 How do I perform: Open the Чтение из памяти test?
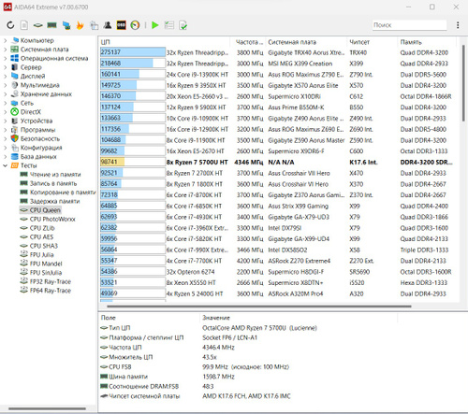coord(55,175)
